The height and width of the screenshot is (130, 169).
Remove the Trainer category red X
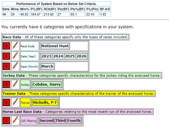click(x=6, y=102)
